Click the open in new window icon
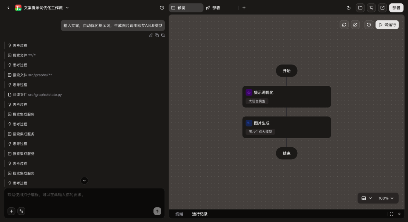 382,8
